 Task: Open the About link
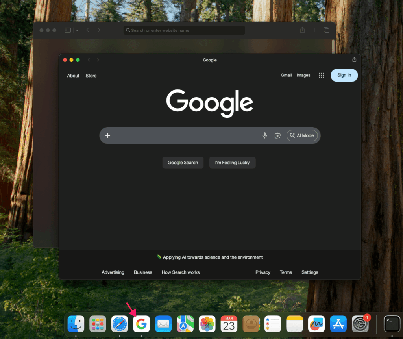click(73, 76)
